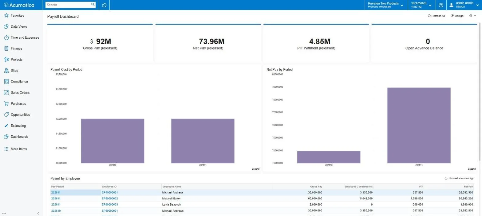482x216 pixels.
Task: Open pay period 202610 link
Action: [x=56, y=211]
